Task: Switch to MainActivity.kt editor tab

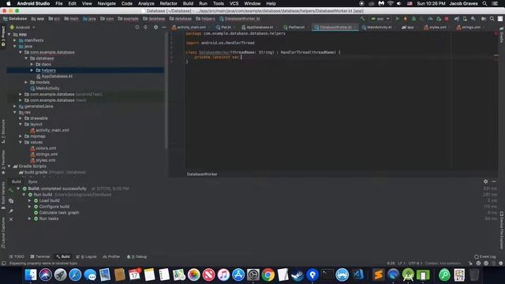Action: coord(377,28)
